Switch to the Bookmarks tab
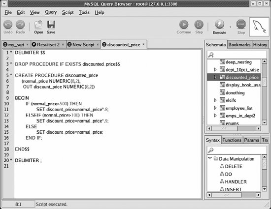The image size is (271, 209). click(x=239, y=45)
